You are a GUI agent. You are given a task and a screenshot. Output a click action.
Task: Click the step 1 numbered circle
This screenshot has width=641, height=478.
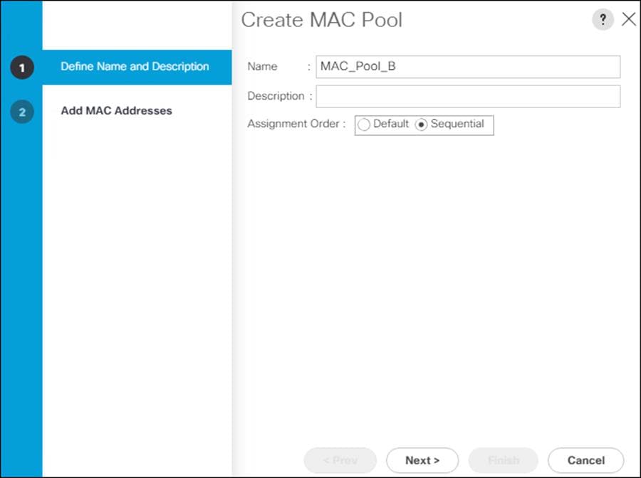pyautogui.click(x=21, y=67)
